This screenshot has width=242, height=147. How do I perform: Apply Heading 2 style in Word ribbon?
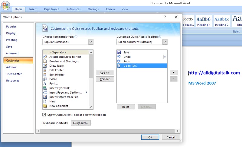(x=222, y=21)
